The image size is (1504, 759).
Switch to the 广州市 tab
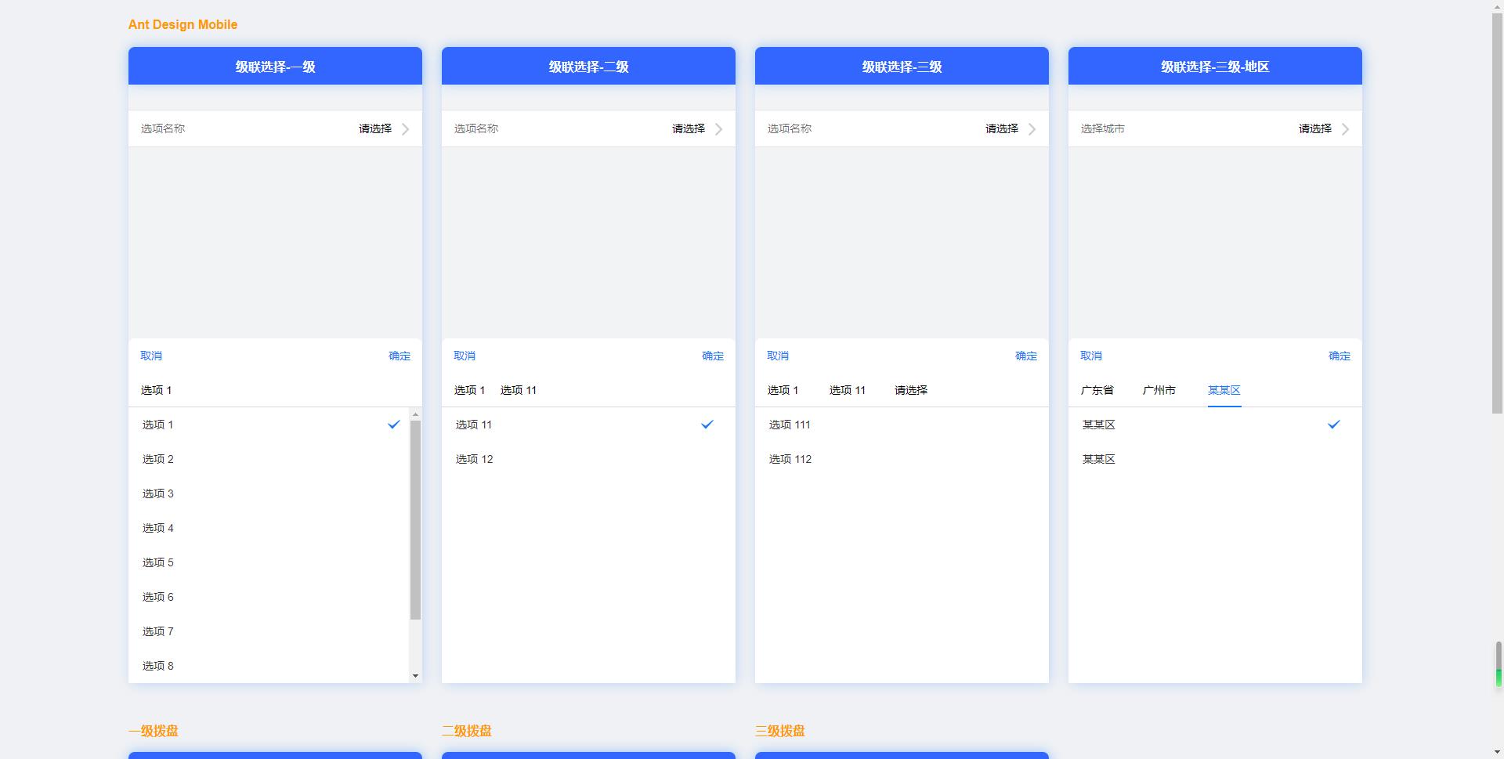(1159, 390)
